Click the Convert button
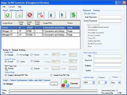The width and height of the screenshot is (127, 95). [x=71, y=83]
